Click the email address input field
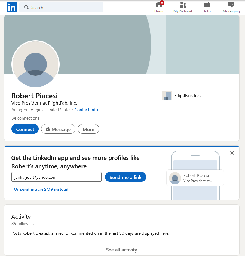The image size is (245, 256). click(x=57, y=177)
